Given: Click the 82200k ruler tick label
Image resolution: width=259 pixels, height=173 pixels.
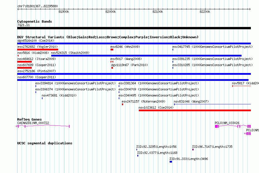Looking at the screenshot, I should click(205, 12).
